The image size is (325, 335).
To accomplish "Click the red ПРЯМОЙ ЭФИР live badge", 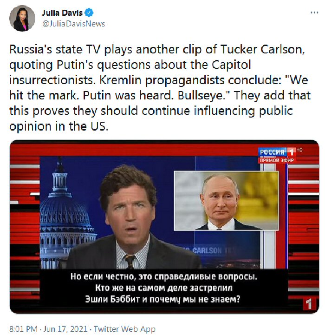I will pos(277,160).
